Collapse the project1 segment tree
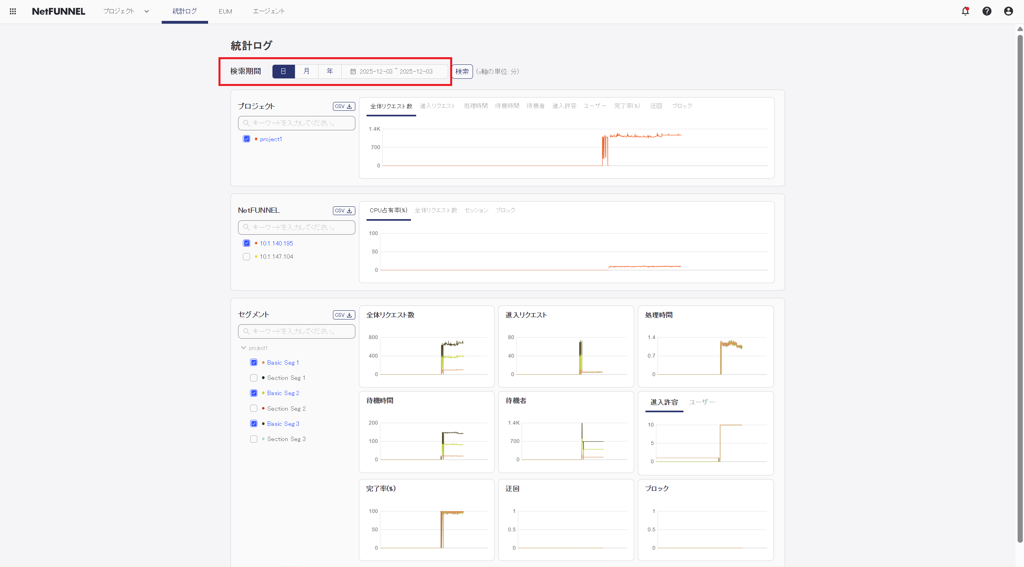This screenshot has width=1024, height=567. tap(243, 348)
